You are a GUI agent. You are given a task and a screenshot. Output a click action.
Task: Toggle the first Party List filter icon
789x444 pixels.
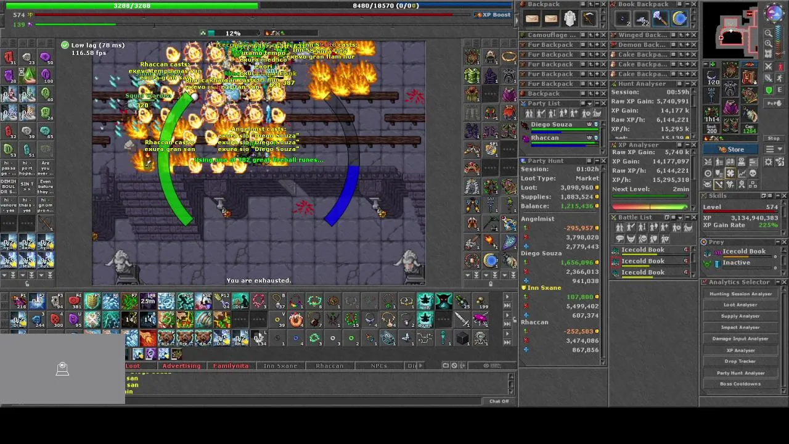(529, 113)
